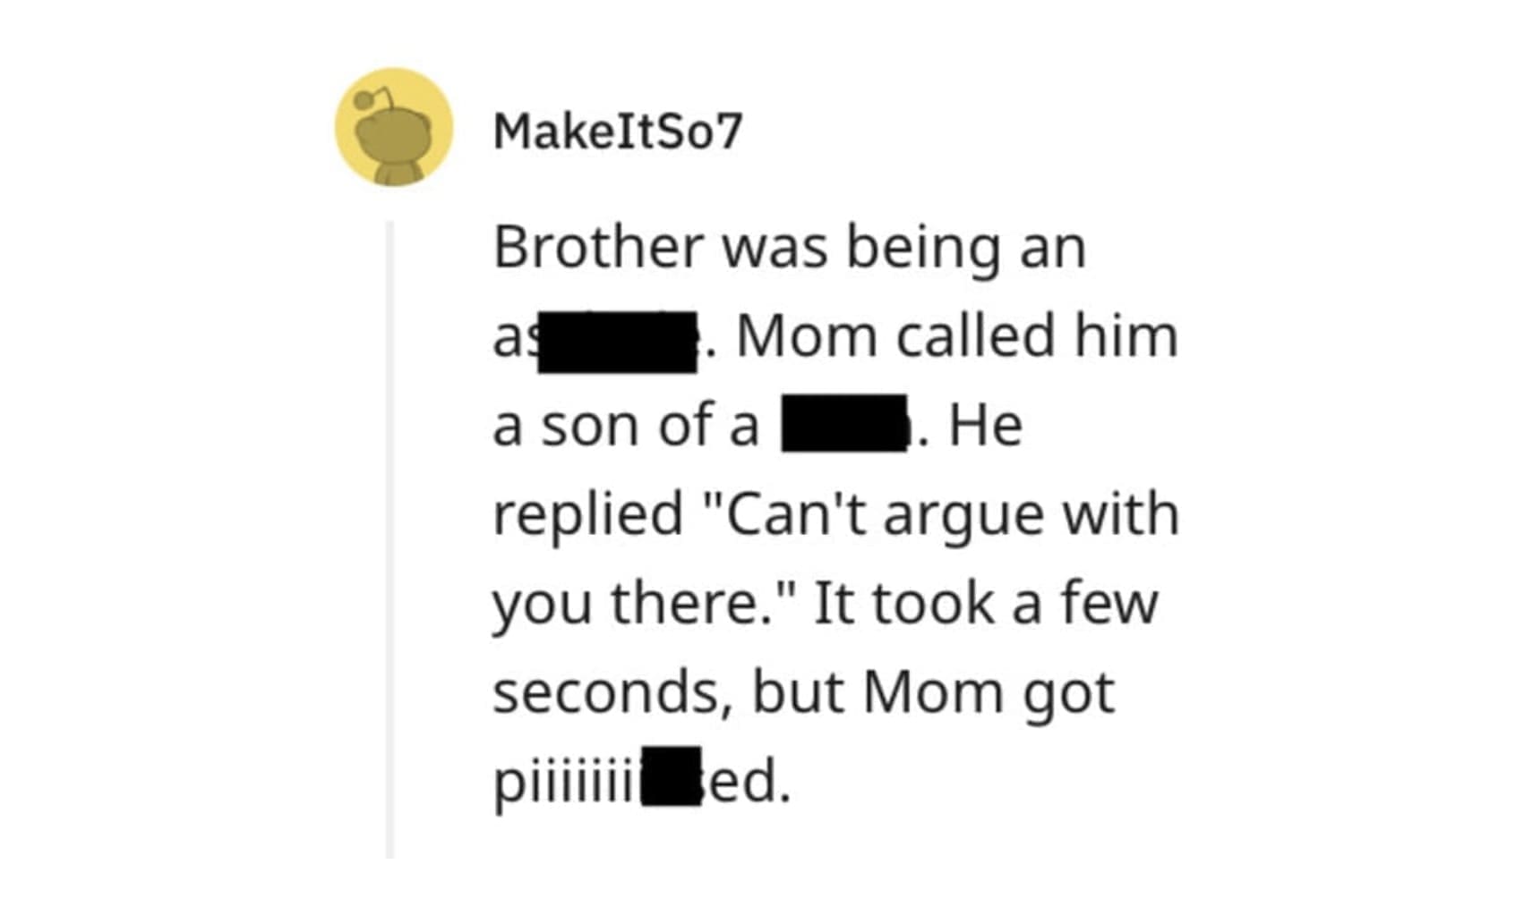Click the word "replied" in the comment
1515x898 pixels.
tap(587, 514)
